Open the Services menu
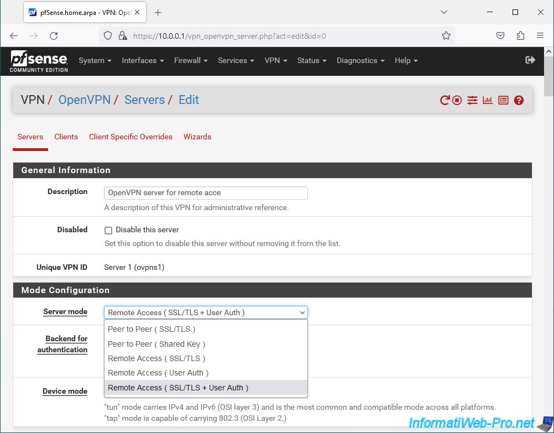 click(x=236, y=60)
